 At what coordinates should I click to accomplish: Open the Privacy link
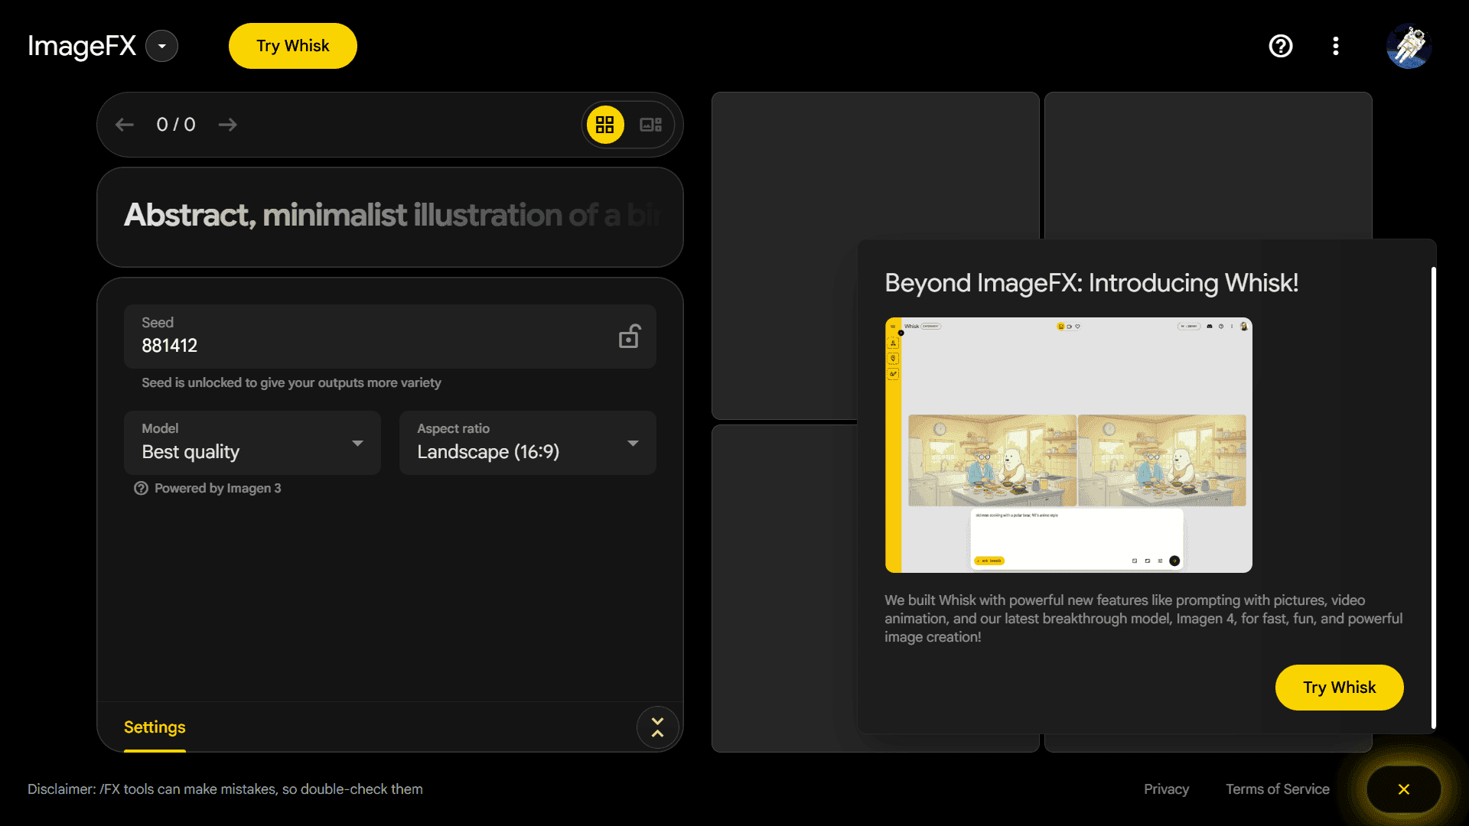pyautogui.click(x=1166, y=789)
